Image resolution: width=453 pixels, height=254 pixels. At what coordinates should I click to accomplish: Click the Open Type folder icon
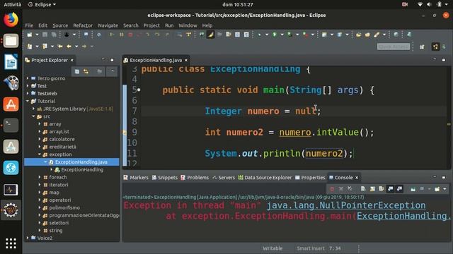click(x=359, y=35)
